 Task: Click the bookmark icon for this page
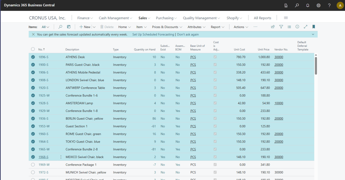314,27
